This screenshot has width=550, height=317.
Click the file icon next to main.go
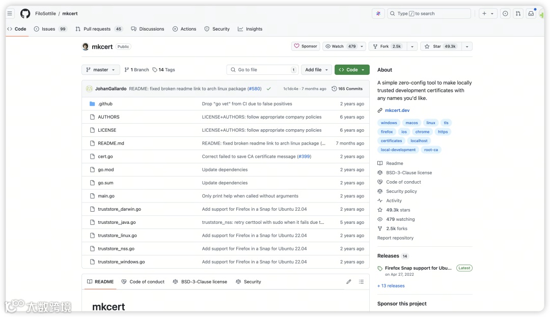point(92,196)
